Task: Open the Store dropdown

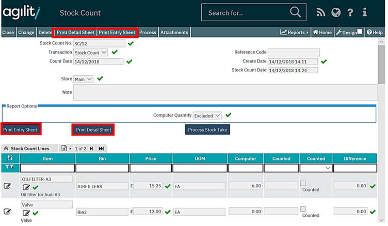Action: click(83, 79)
